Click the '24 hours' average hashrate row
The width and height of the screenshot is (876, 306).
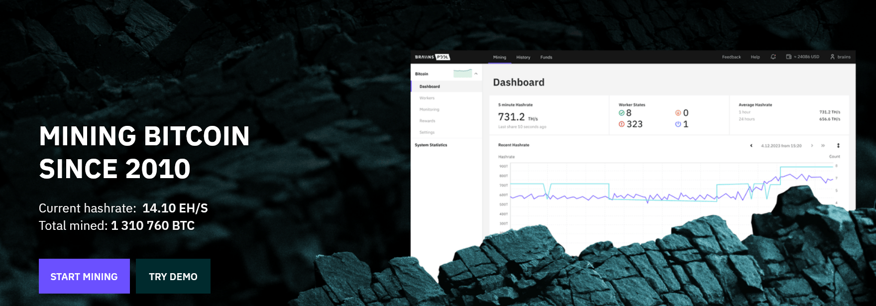click(x=789, y=119)
